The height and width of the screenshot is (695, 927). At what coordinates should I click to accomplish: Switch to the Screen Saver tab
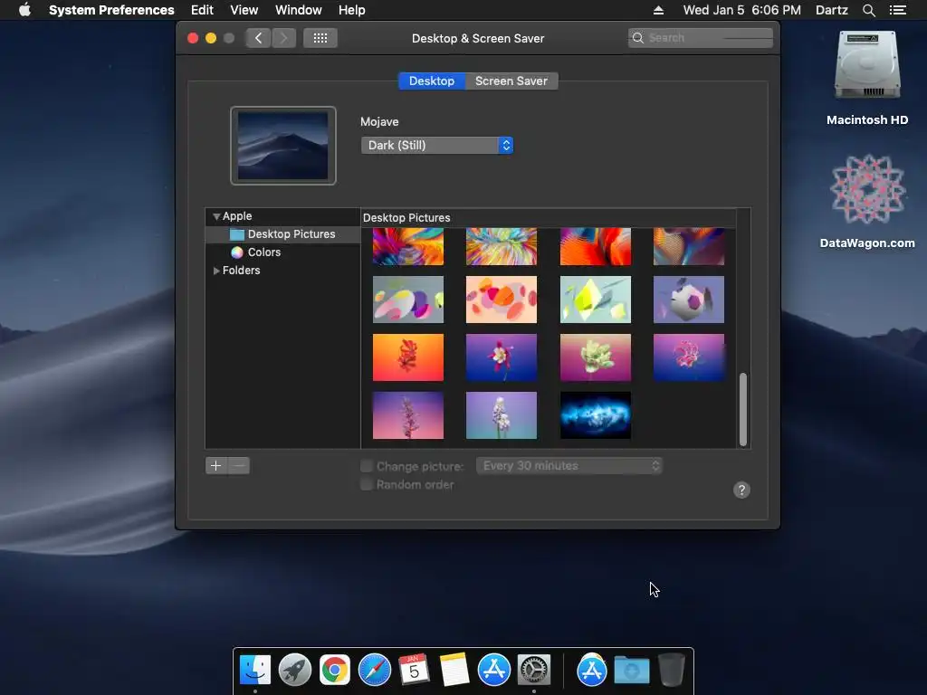511,81
